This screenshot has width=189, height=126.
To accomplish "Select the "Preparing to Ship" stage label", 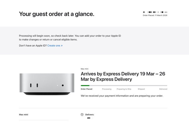I will tap(124, 89).
